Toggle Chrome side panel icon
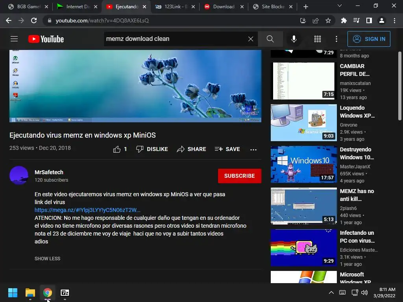Image resolution: width=403 pixels, height=302 pixels. [369, 20]
